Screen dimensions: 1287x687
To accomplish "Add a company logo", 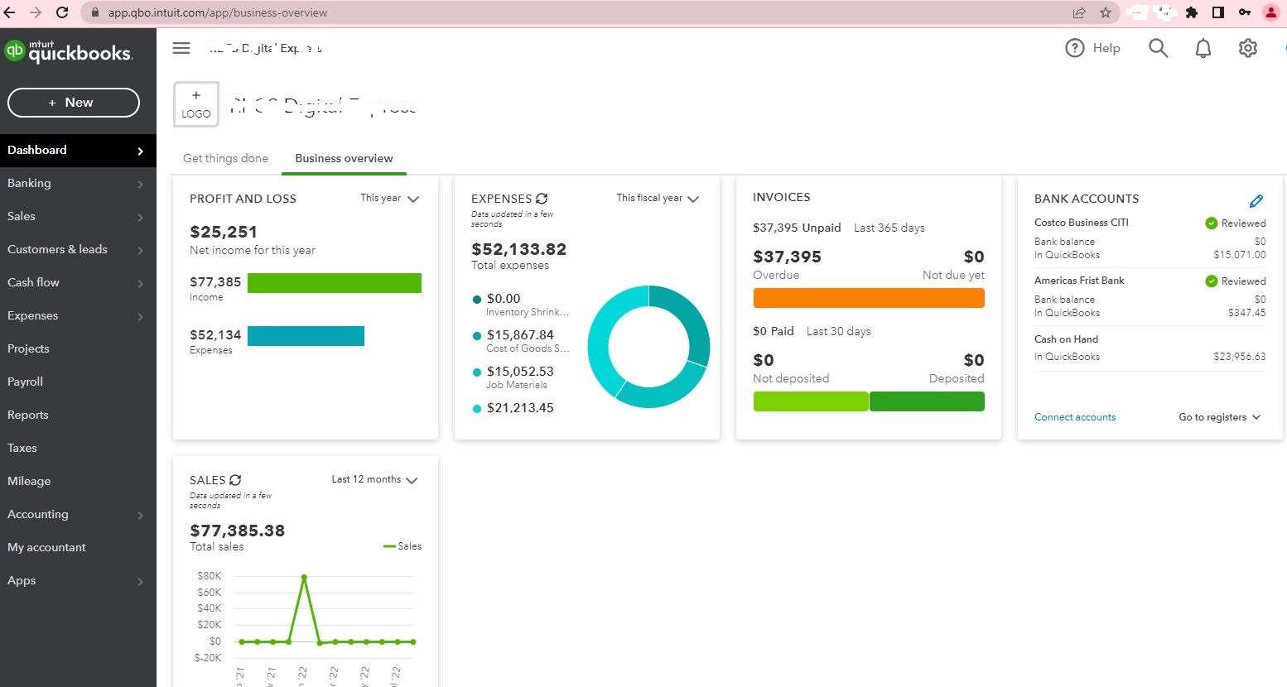I will pyautogui.click(x=196, y=104).
